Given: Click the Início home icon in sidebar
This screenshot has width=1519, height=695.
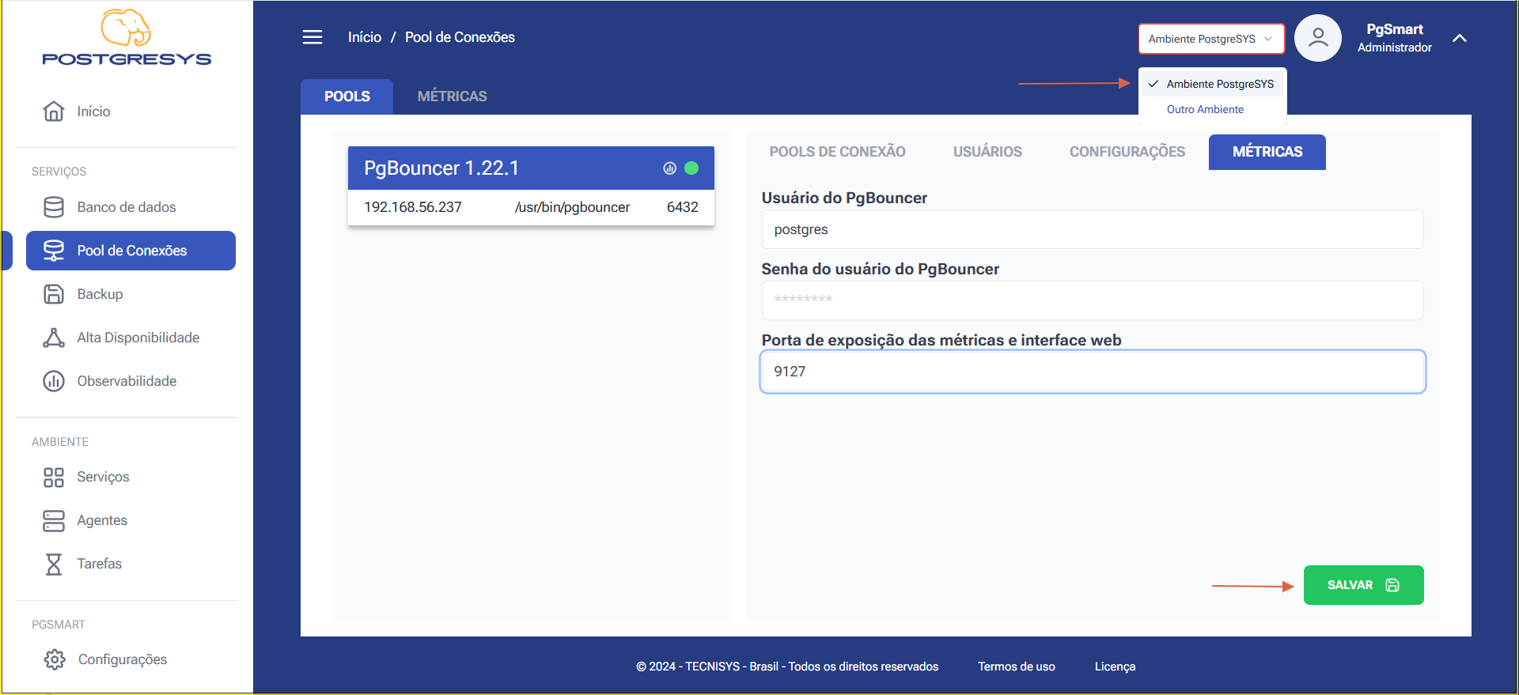Looking at the screenshot, I should coord(54,111).
